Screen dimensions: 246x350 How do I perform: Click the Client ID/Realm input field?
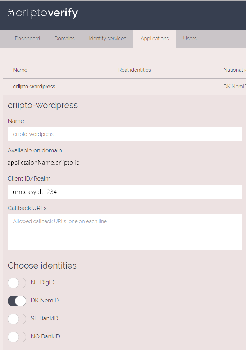pyautogui.click(x=125, y=192)
